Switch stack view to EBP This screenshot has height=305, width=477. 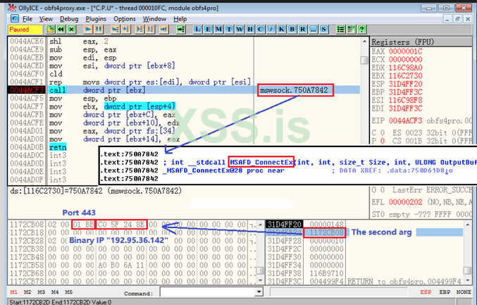[445, 292]
